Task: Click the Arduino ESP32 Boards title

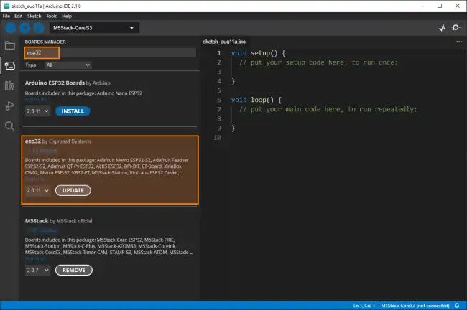Action: click(55, 83)
